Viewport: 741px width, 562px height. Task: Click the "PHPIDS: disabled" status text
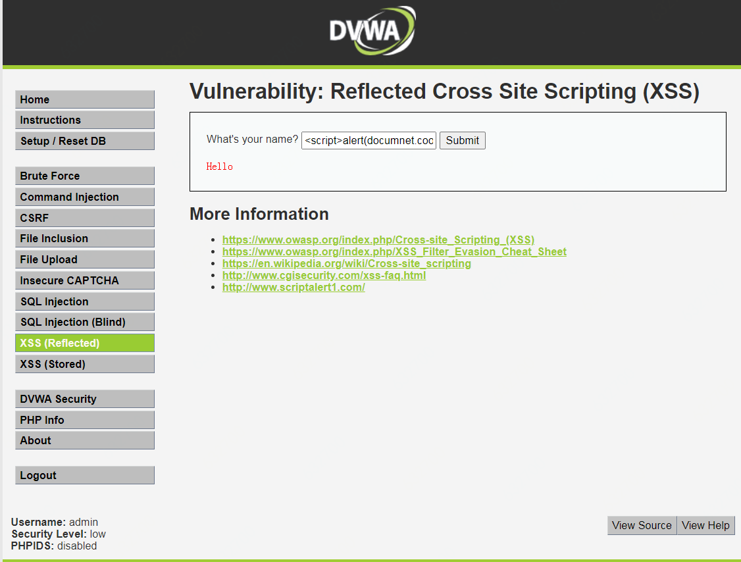(54, 546)
